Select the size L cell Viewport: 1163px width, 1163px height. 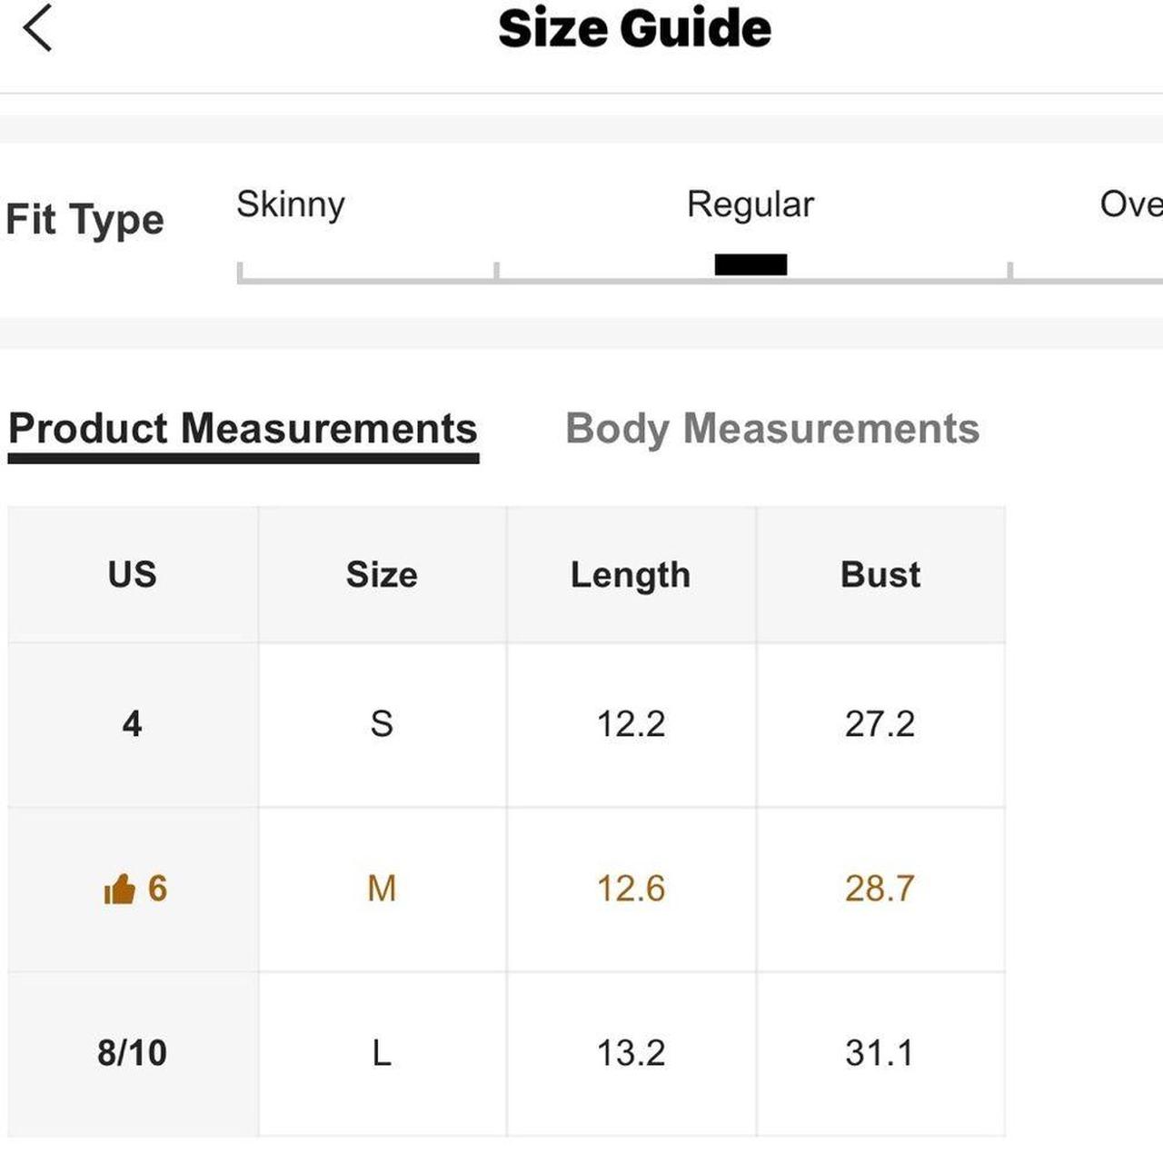[382, 1053]
